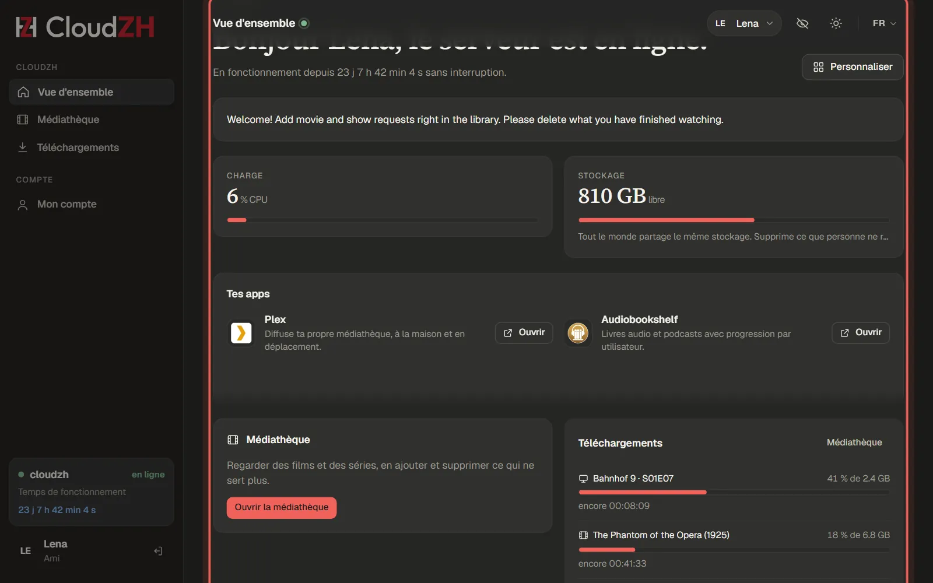Click the Phantom of the Opera progress bar
The image size is (933, 583).
point(734,550)
